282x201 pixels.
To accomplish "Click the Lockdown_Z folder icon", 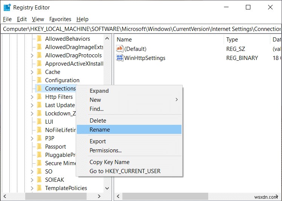I will (39, 113).
